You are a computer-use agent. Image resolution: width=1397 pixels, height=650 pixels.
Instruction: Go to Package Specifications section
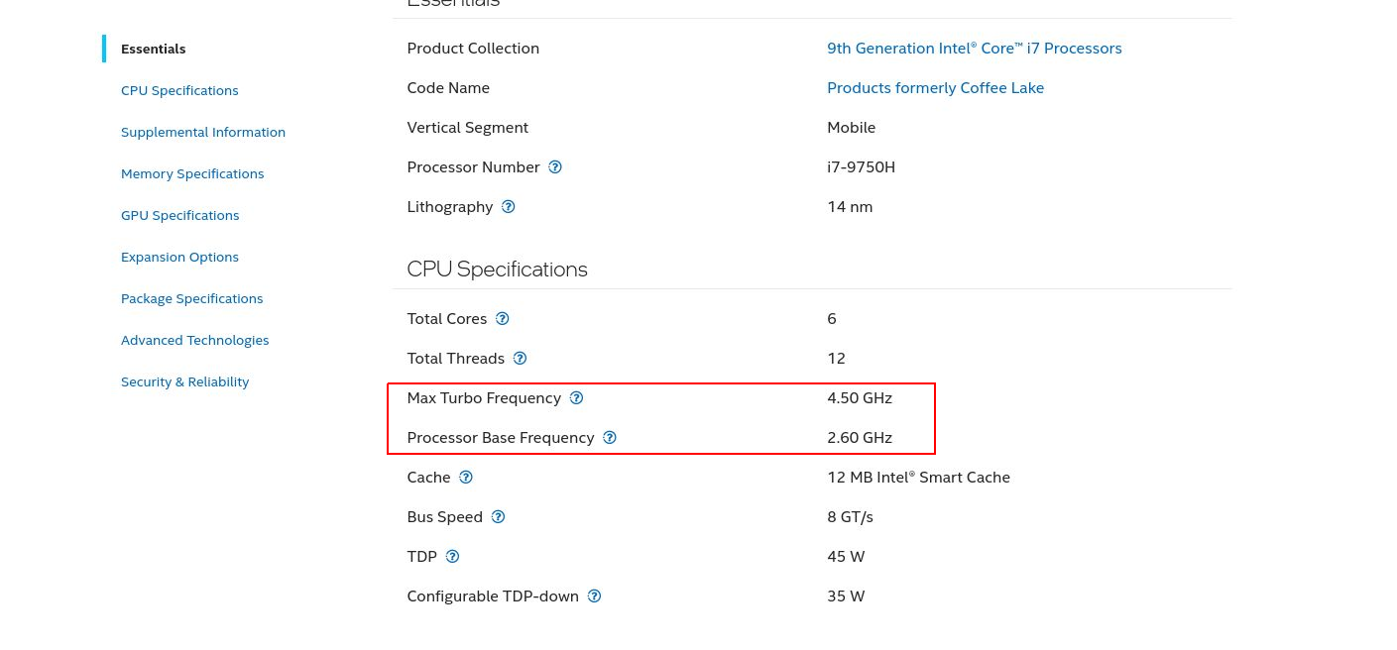(x=192, y=298)
